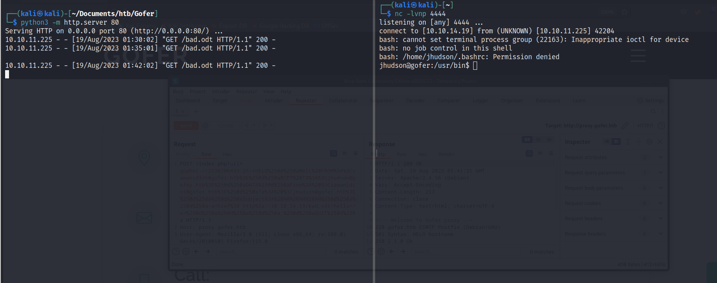Click the Send button in Repeater
The height and width of the screenshot is (283, 717).
pos(186,125)
